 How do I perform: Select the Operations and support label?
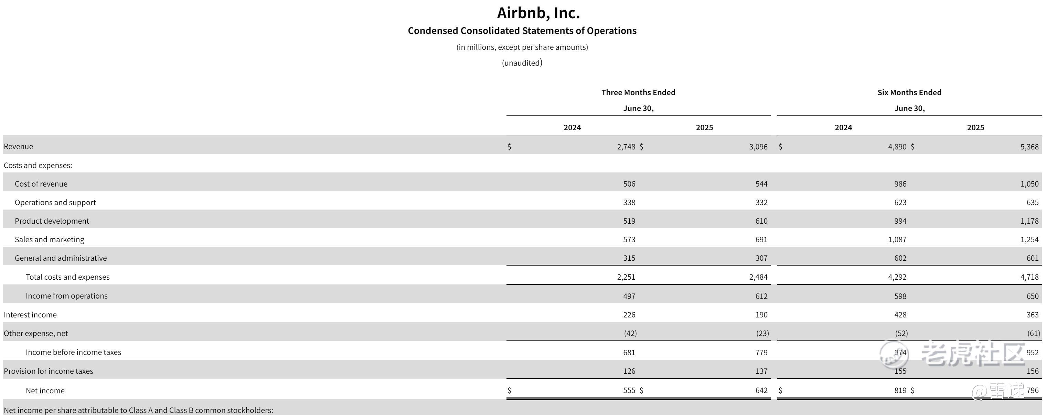55,202
